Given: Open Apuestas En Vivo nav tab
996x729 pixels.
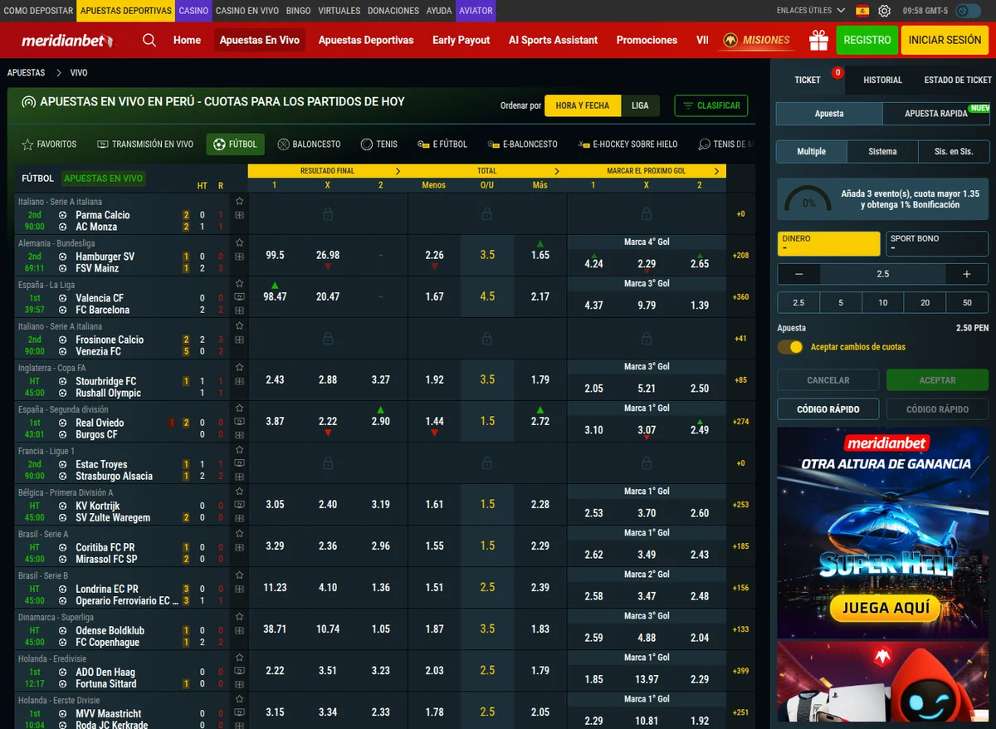Looking at the screenshot, I should [259, 40].
